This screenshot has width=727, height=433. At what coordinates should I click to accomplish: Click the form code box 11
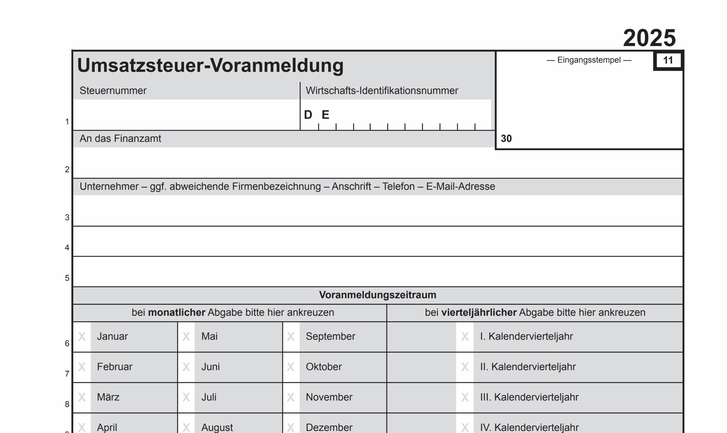point(668,60)
